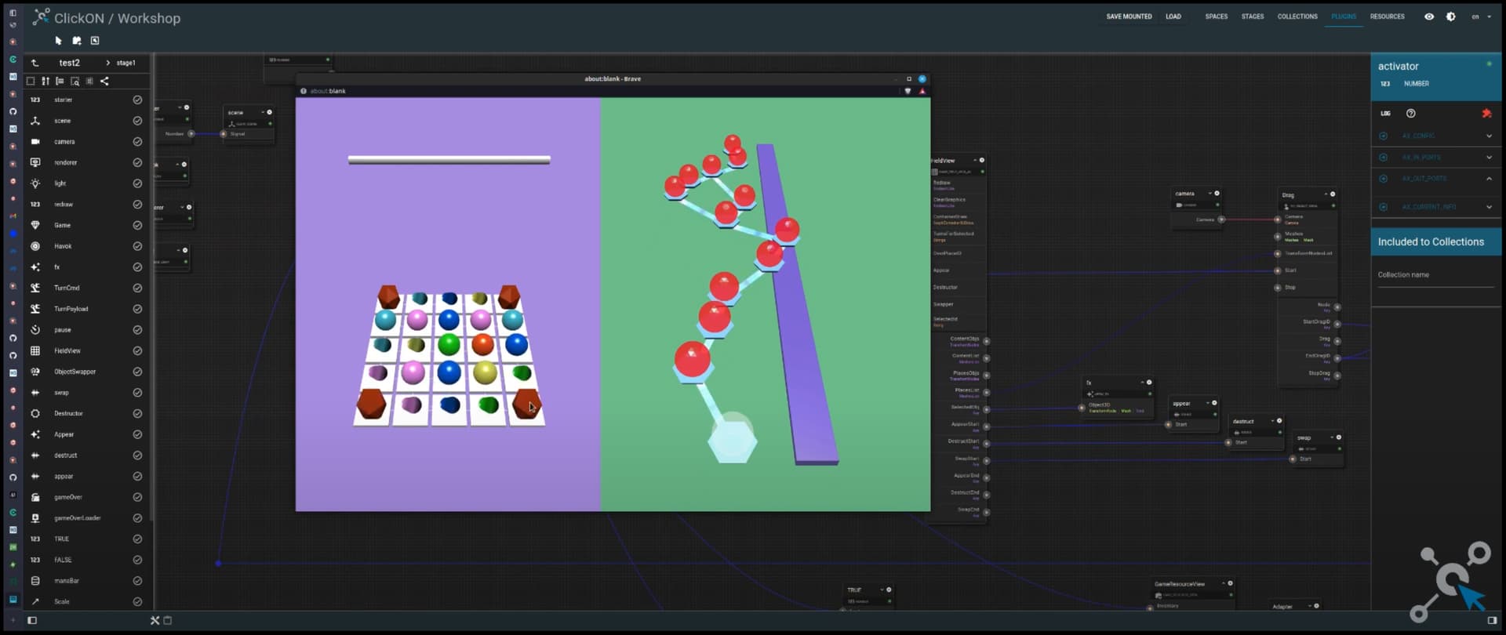Image resolution: width=1506 pixels, height=635 pixels.
Task: Toggle the check circle for FieldView plugin
Action: pyautogui.click(x=137, y=350)
